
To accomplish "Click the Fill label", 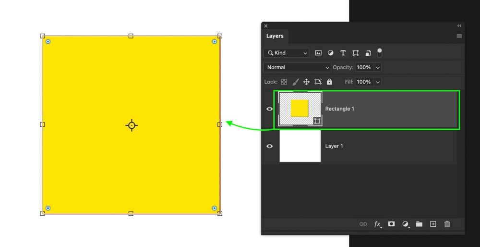I will pyautogui.click(x=349, y=82).
